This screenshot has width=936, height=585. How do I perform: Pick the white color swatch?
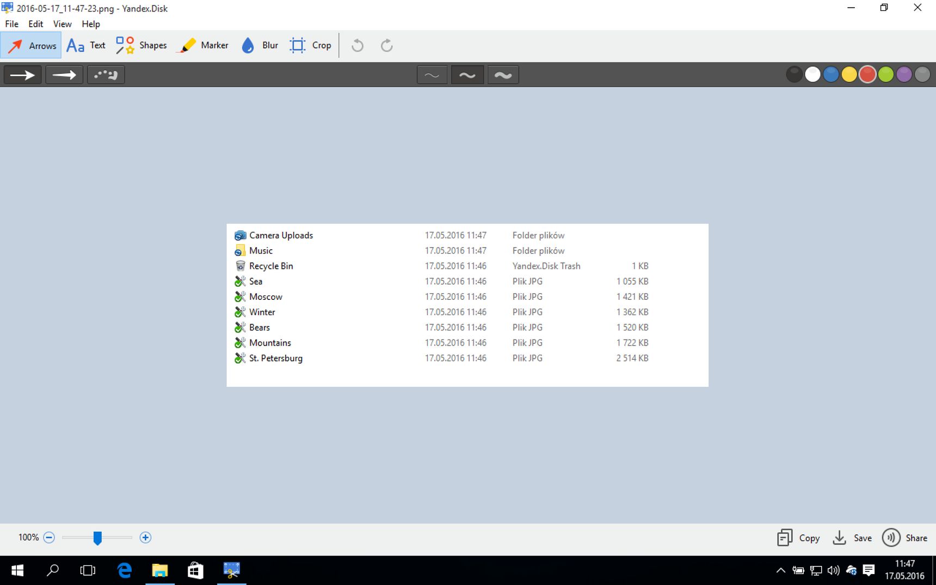(812, 74)
